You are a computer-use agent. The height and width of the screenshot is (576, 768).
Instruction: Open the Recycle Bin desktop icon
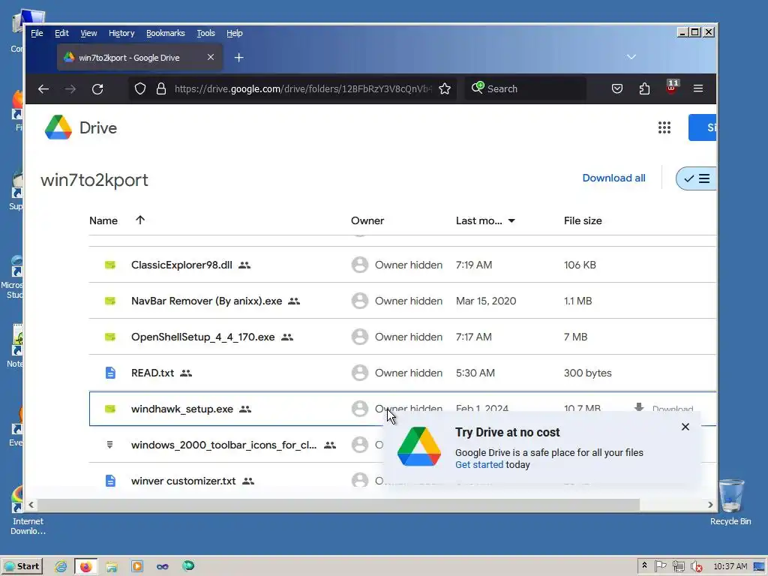730,502
